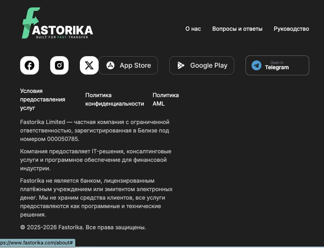Click the paragraph starting 'Fastorika не является банком'
The width and height of the screenshot is (324, 248).
[x=96, y=197]
